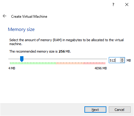Click the blue memory slider handle
The height and width of the screenshot is (116, 134).
point(22,59)
